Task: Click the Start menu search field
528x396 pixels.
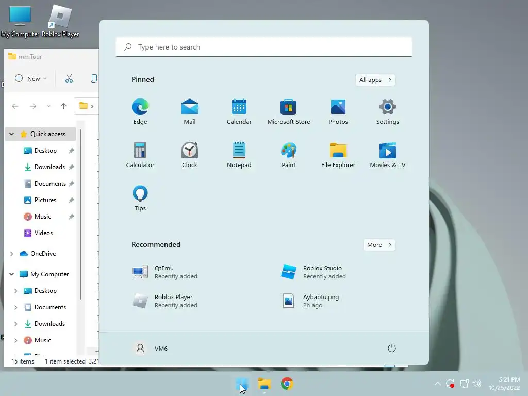Action: [x=263, y=47]
